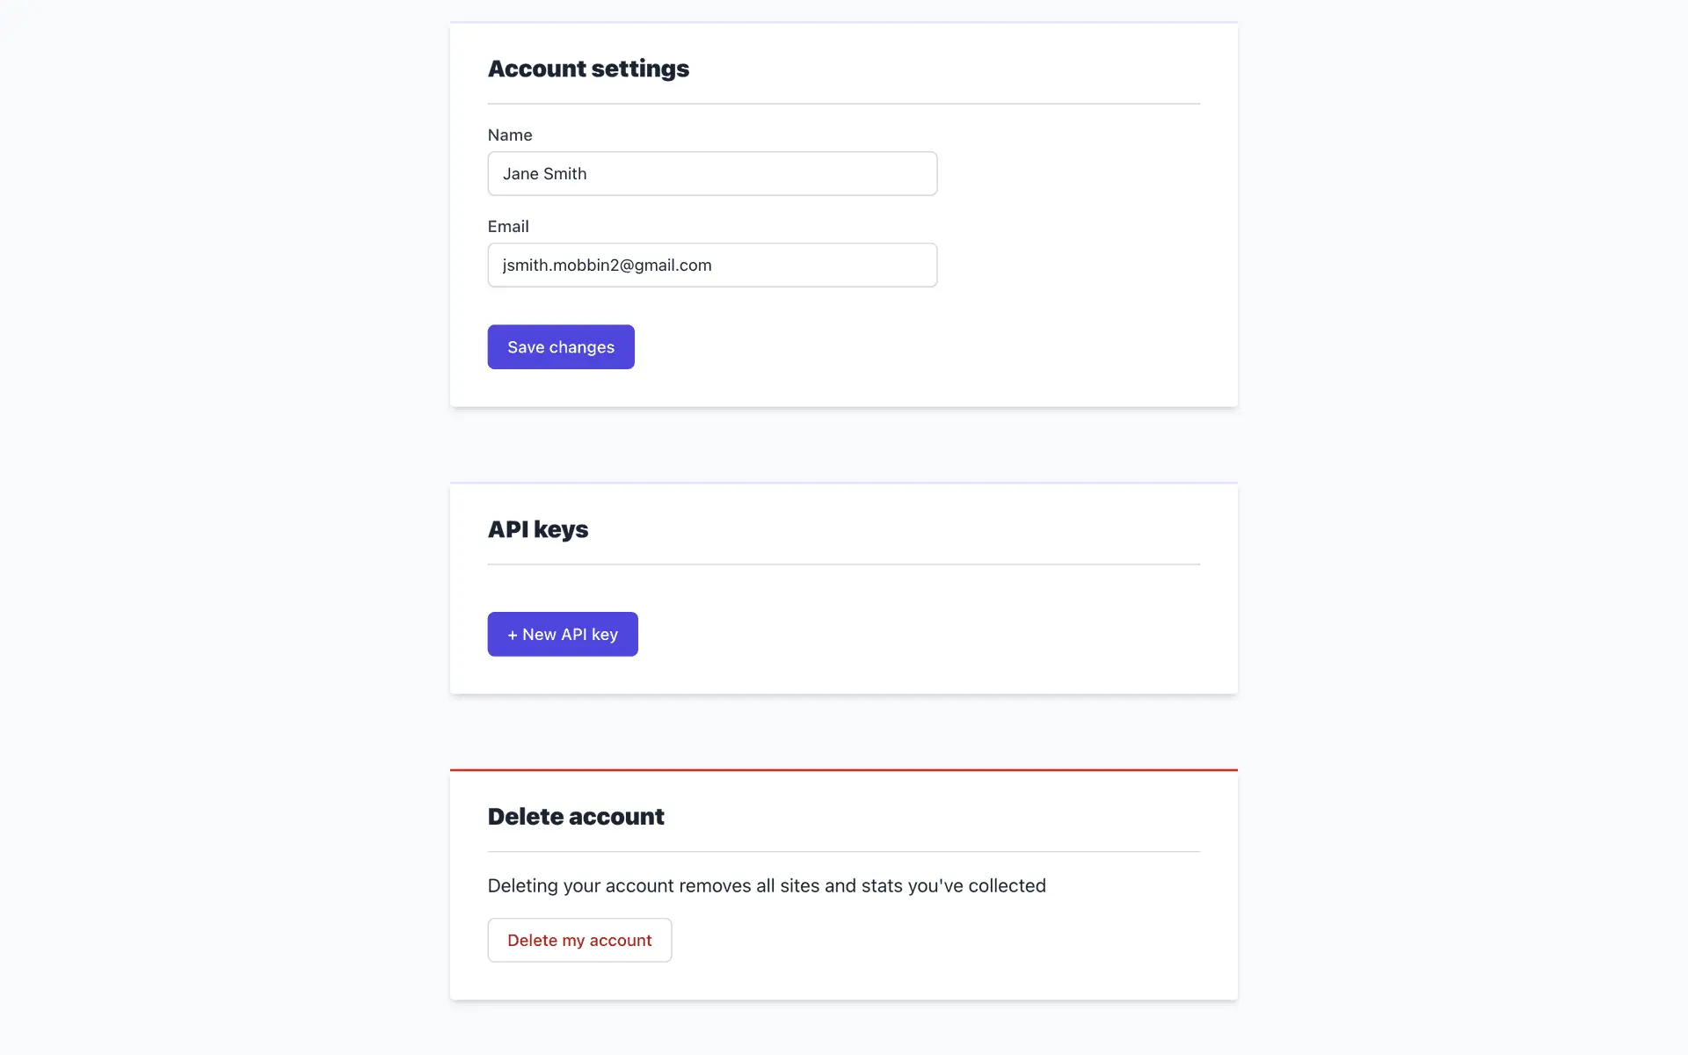Click into the Email input field

[712, 266]
